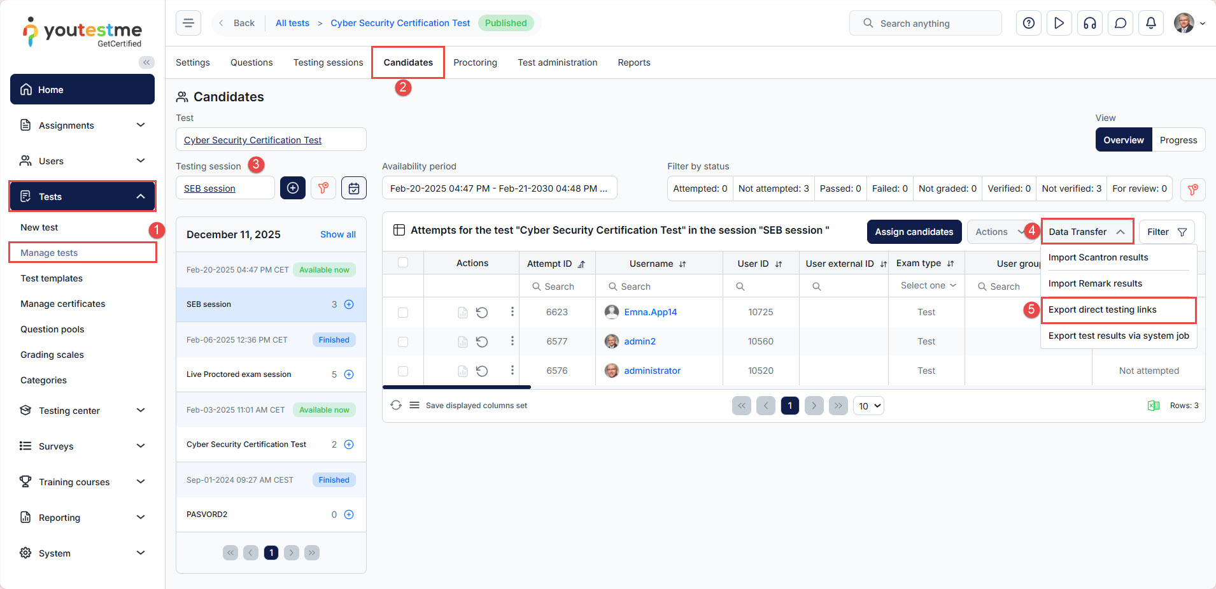Click the Search anything field

point(925,24)
